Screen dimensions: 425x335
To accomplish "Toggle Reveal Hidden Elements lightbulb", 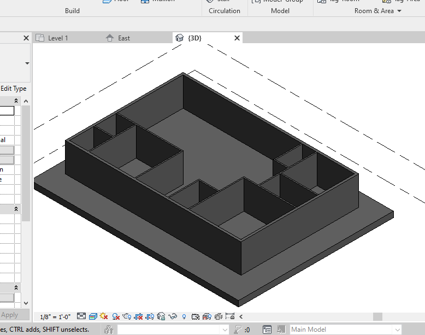I will coord(184,316).
